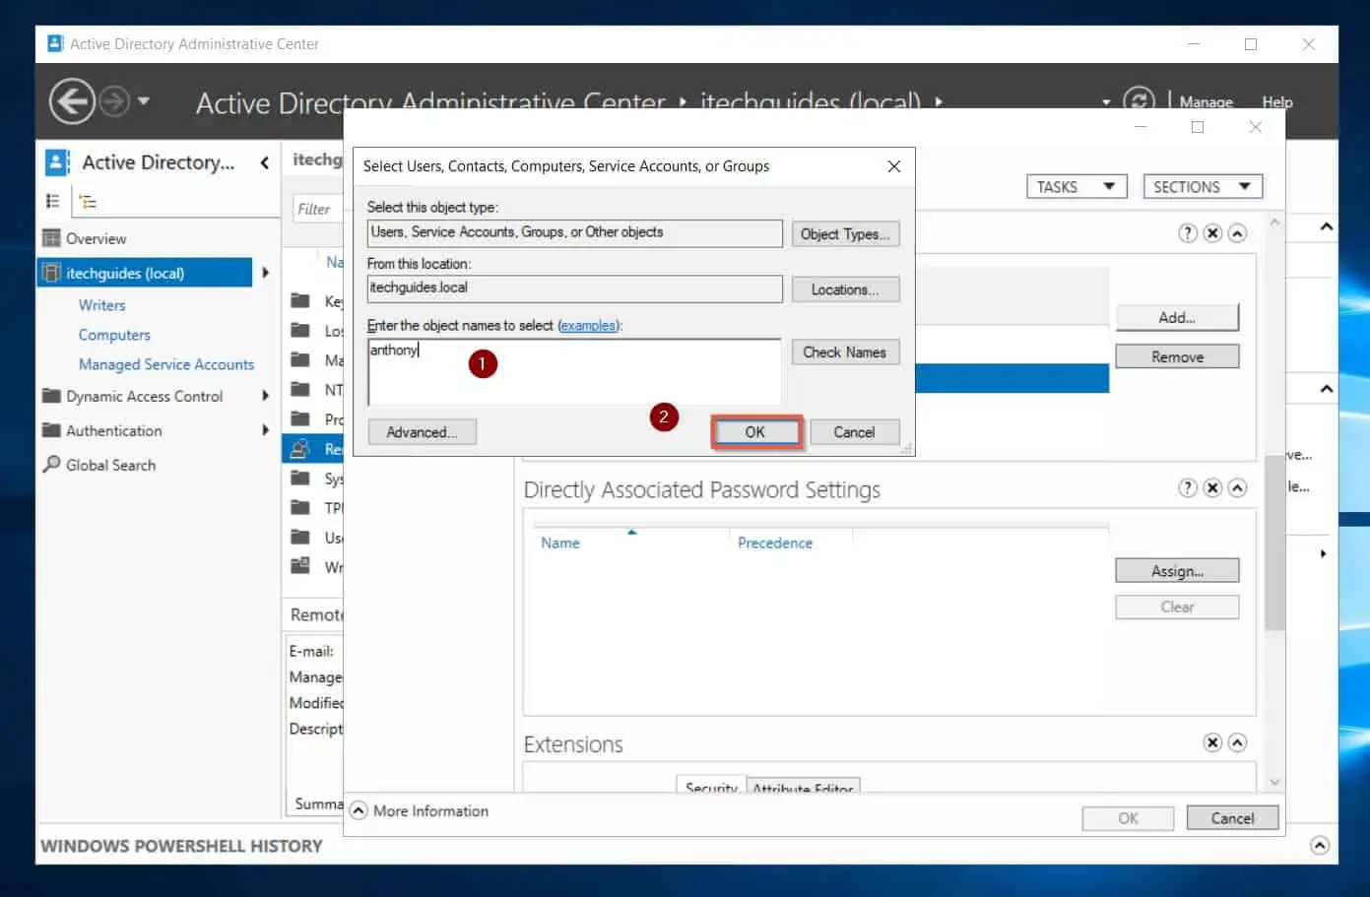
Task: Open the SECTIONS dropdown
Action: tap(1203, 187)
